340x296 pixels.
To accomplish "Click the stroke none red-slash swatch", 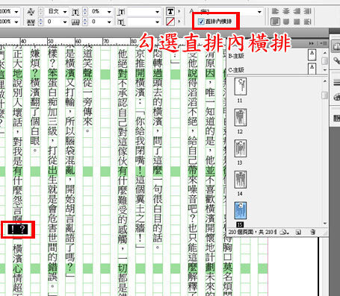I will [x=170, y=22].
